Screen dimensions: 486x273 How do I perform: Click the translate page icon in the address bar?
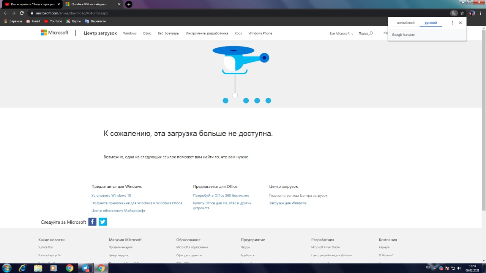(x=453, y=13)
